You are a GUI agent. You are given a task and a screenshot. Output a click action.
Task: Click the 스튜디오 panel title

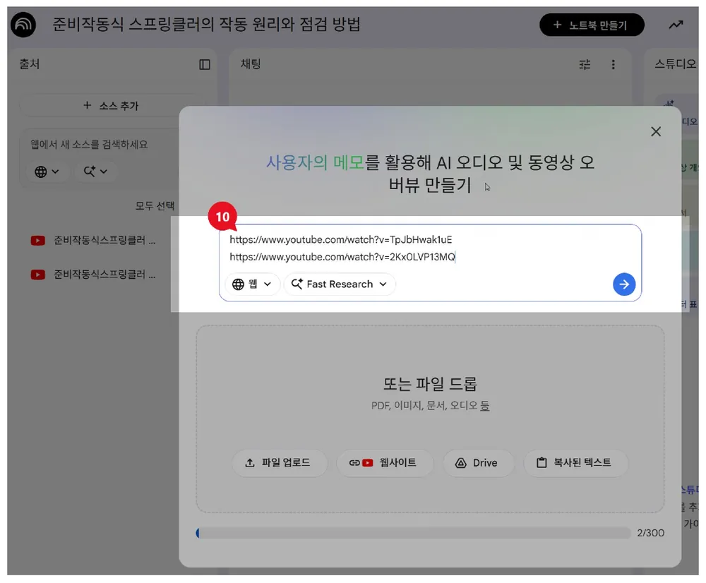(675, 64)
